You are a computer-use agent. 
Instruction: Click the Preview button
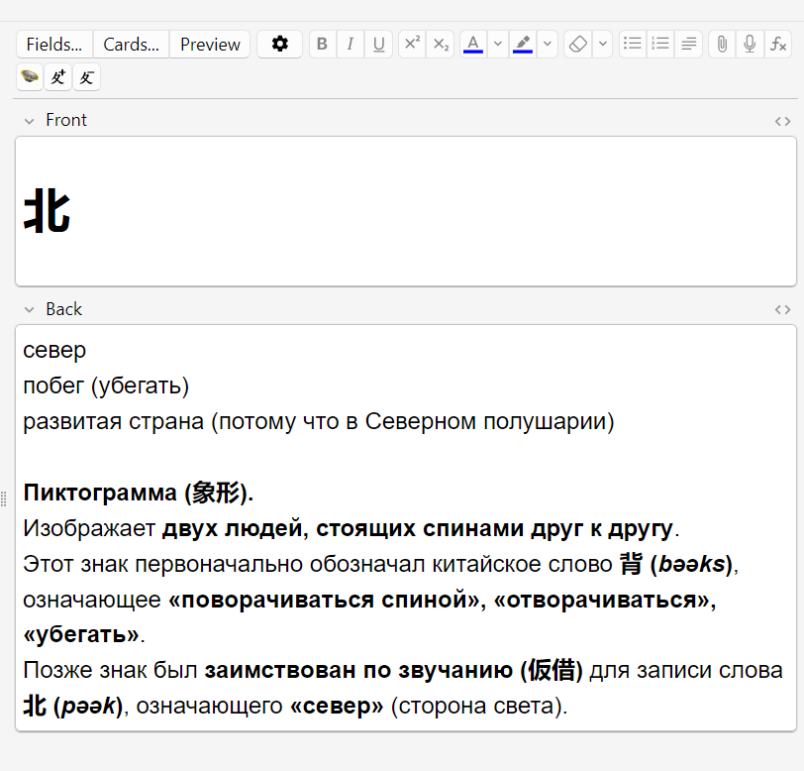pos(210,45)
